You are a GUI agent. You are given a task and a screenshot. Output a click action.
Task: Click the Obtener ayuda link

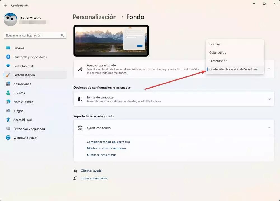click(x=91, y=171)
